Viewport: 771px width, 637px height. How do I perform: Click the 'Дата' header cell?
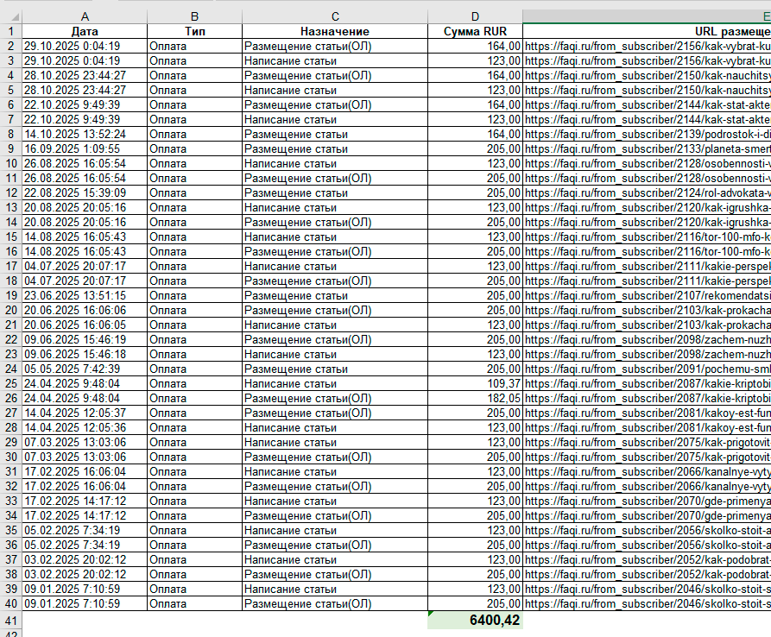point(85,31)
